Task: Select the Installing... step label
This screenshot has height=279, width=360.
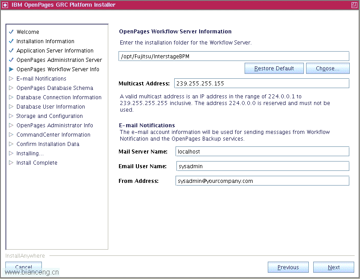Action: click(x=30, y=154)
